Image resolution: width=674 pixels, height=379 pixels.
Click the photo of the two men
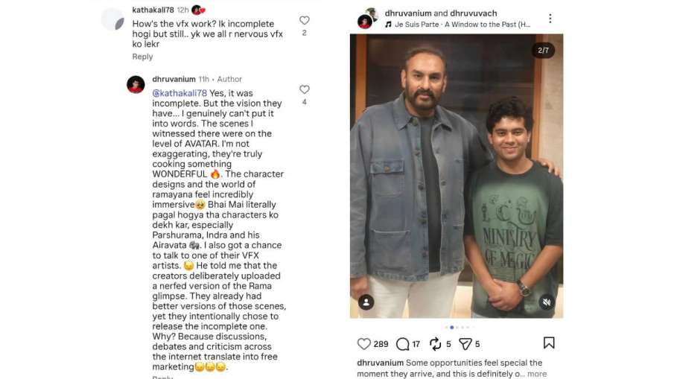pyautogui.click(x=457, y=176)
